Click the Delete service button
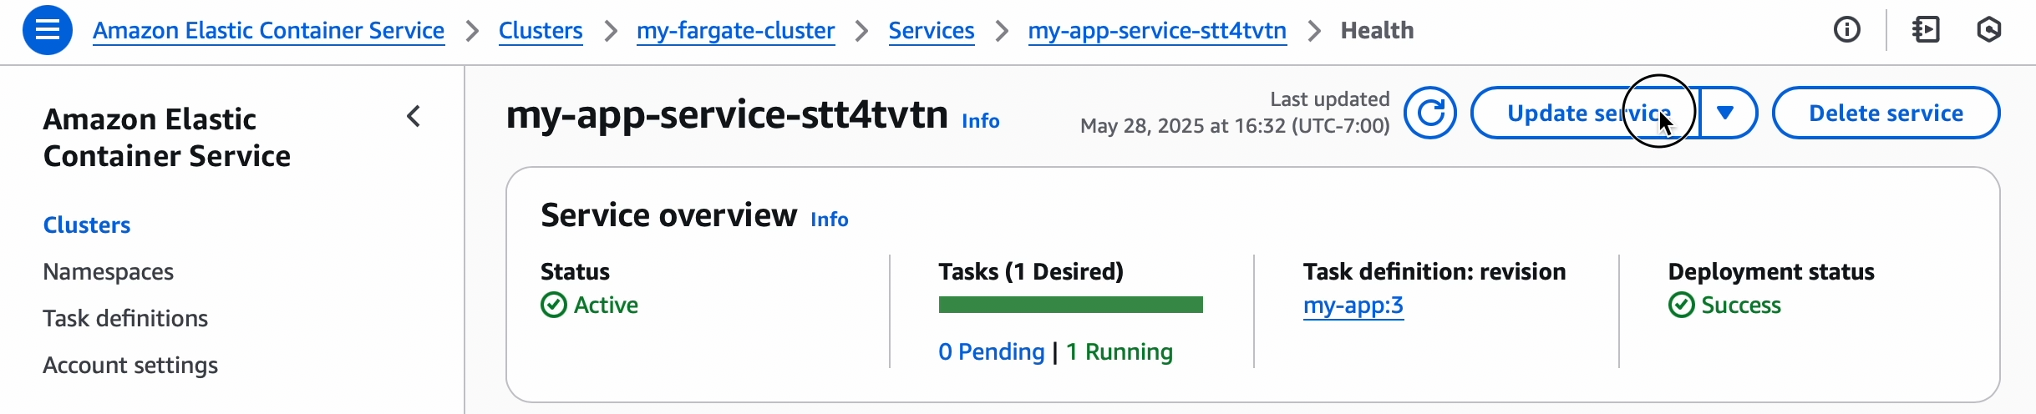 [x=1886, y=113]
